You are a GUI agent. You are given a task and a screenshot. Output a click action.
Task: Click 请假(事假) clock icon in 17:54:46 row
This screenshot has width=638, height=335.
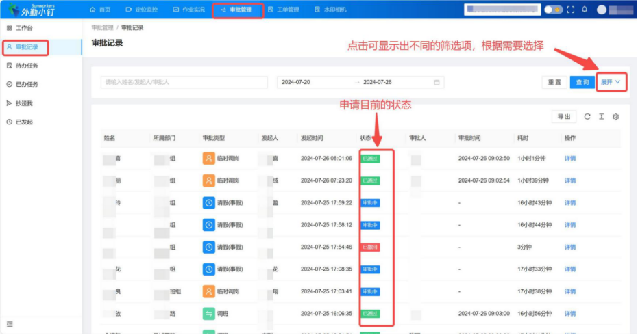click(209, 247)
